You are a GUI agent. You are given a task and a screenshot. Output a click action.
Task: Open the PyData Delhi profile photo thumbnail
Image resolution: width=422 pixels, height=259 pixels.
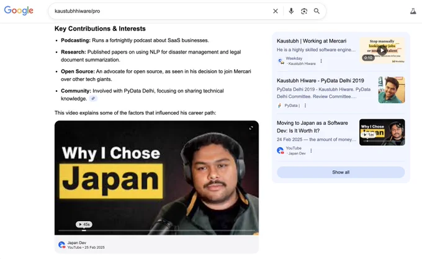[392, 90]
